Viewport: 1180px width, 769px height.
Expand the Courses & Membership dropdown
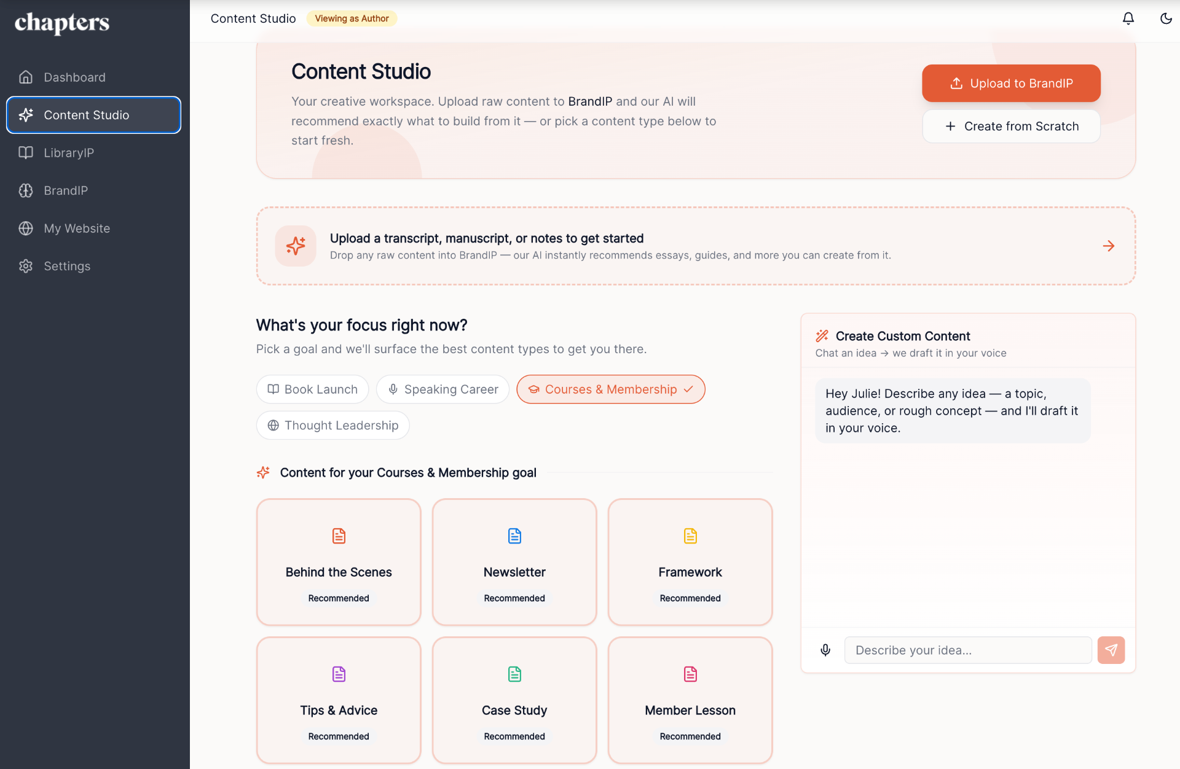(688, 389)
